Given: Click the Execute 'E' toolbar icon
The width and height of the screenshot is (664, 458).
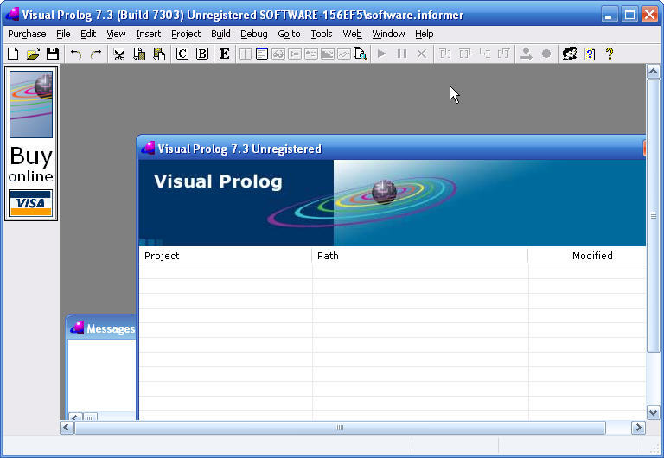Looking at the screenshot, I should click(225, 54).
